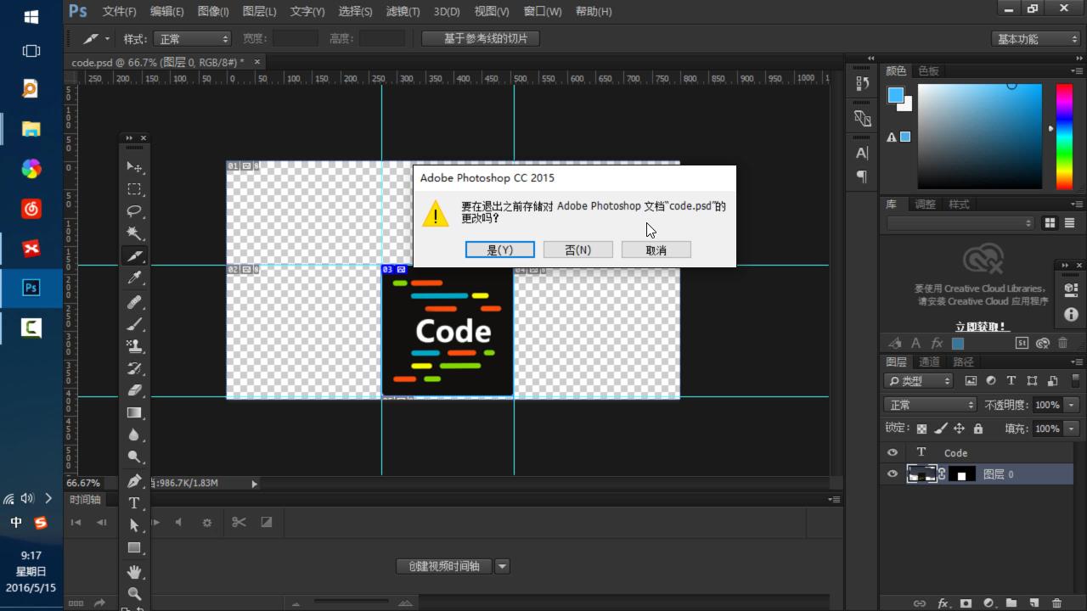Click 取消 to cancel the dialog
The height and width of the screenshot is (611, 1087).
click(x=656, y=249)
